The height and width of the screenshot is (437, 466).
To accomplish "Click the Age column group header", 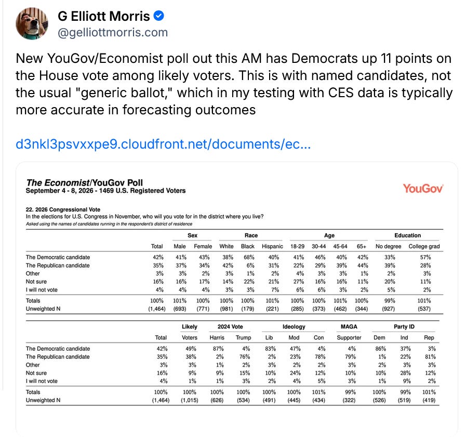I will 329,235.
